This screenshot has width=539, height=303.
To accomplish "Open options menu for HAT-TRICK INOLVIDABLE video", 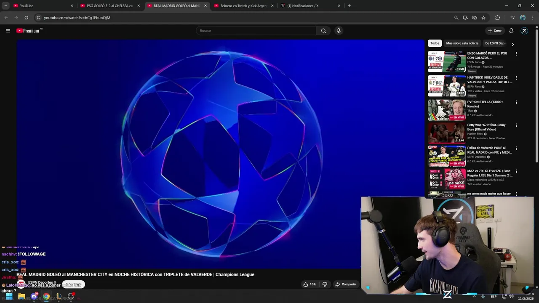I will [x=516, y=78].
